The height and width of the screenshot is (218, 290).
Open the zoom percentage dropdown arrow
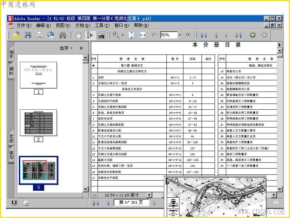[x=180, y=35]
